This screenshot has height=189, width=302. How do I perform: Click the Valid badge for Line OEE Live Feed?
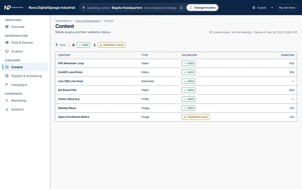pos(188,81)
